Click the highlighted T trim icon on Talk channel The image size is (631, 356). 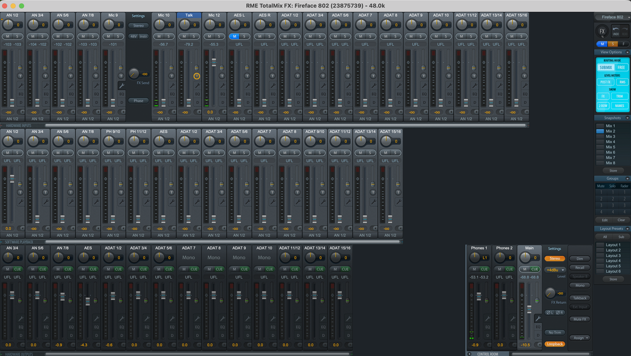pos(197,76)
